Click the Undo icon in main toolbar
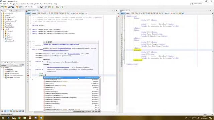The width and height of the screenshot is (214, 120). (17, 7)
